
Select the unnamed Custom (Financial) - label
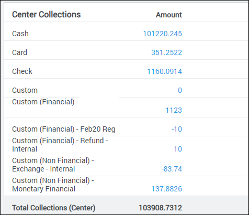pyautogui.click(x=46, y=102)
